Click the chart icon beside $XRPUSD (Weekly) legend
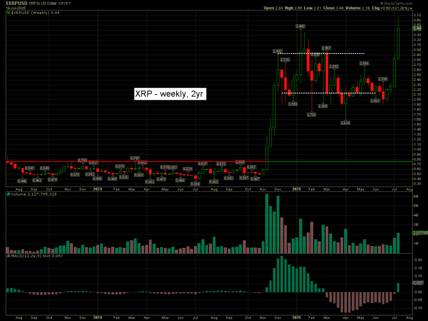 (8, 13)
